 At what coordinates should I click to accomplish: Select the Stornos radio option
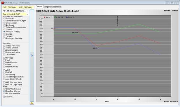(4, 34)
